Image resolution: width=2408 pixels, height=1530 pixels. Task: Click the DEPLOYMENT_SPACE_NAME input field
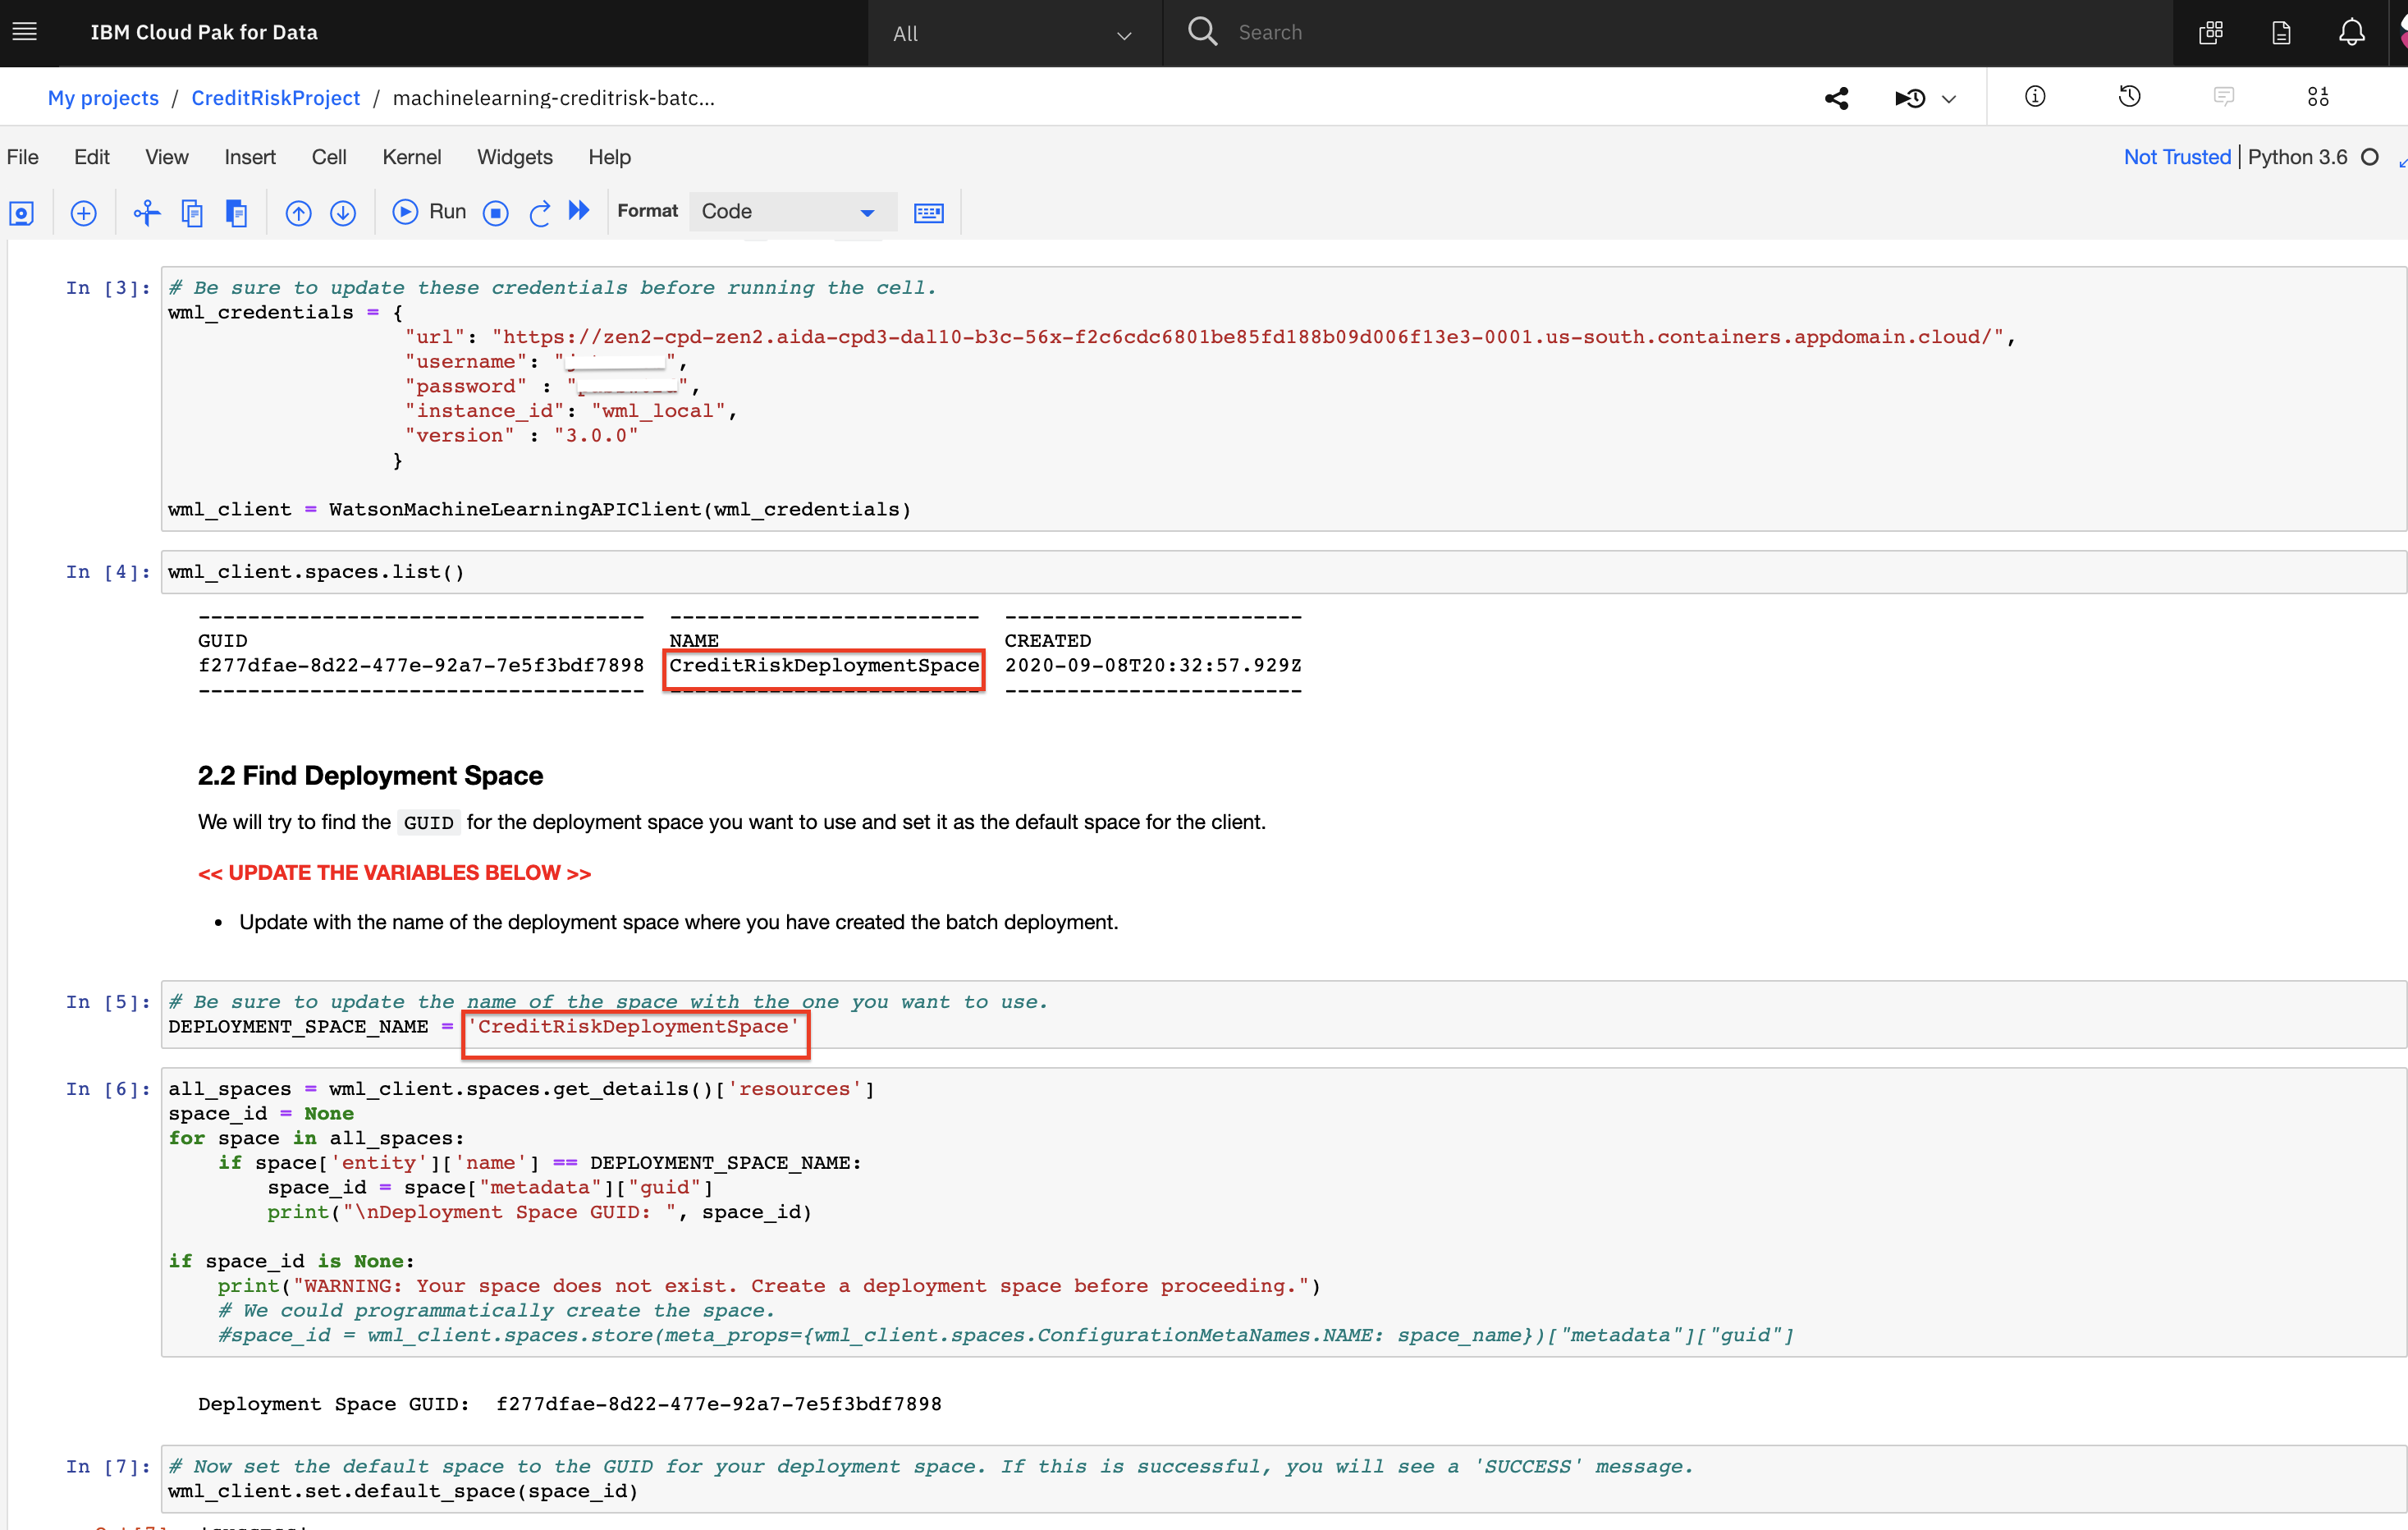(x=634, y=1027)
